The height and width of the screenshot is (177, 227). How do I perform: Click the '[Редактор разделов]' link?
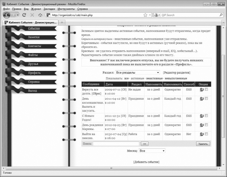(x=177, y=73)
